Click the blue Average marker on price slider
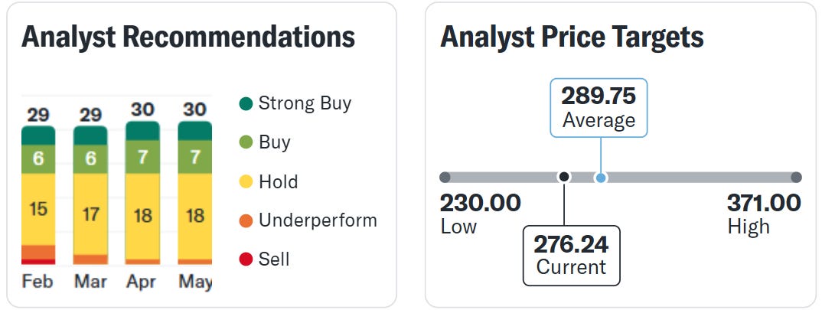The width and height of the screenshot is (822, 310). click(602, 178)
